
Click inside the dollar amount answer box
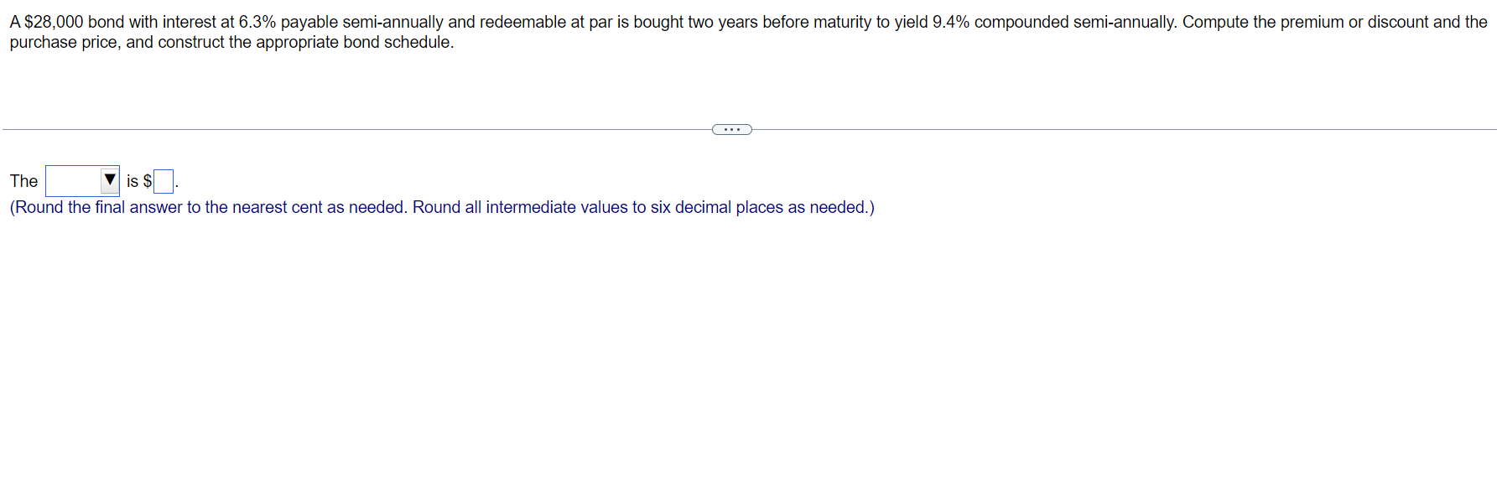(x=162, y=180)
